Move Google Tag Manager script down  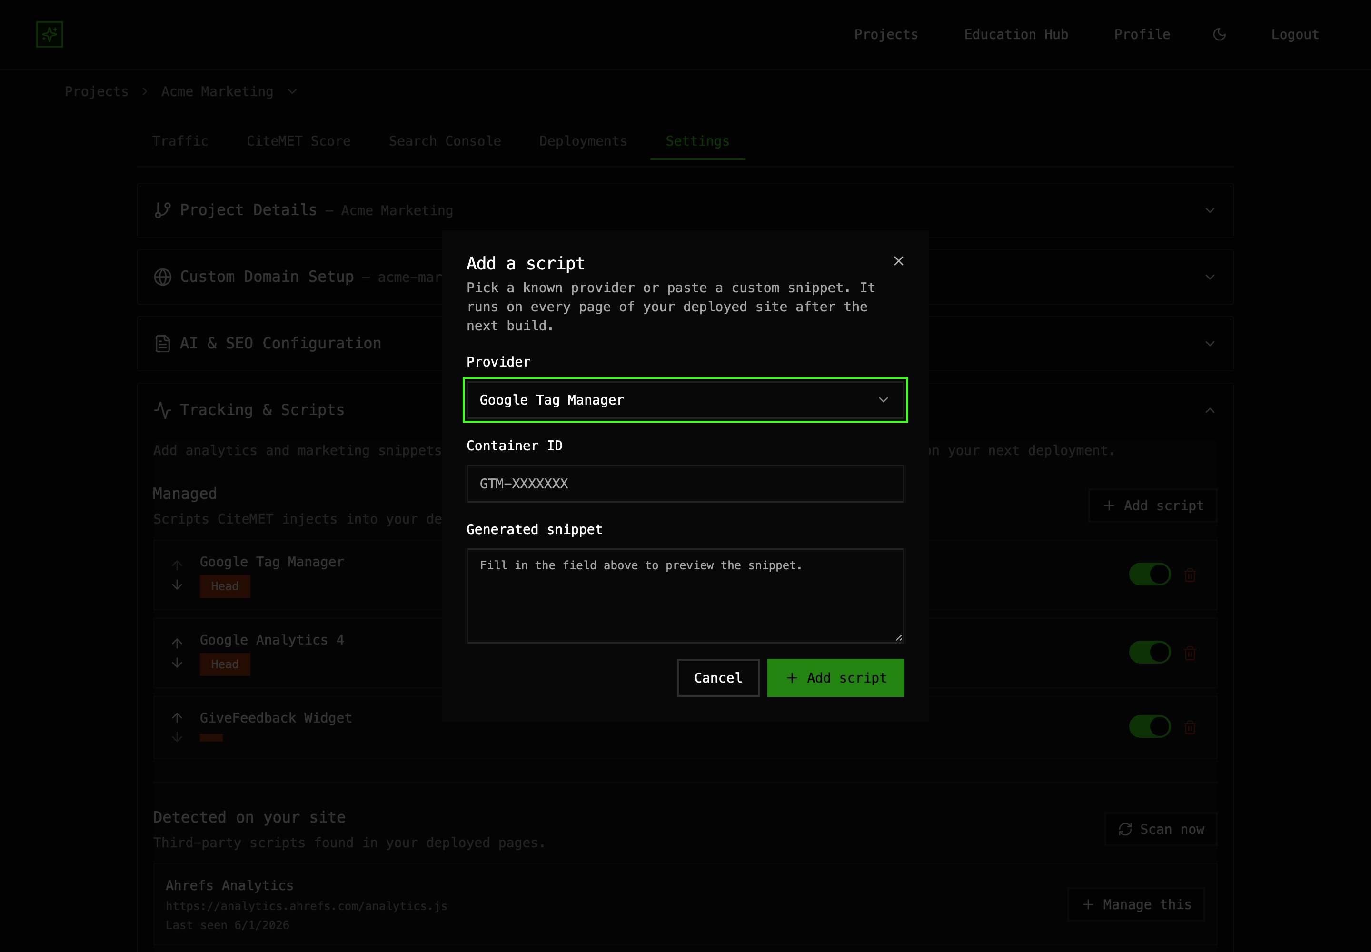click(177, 585)
